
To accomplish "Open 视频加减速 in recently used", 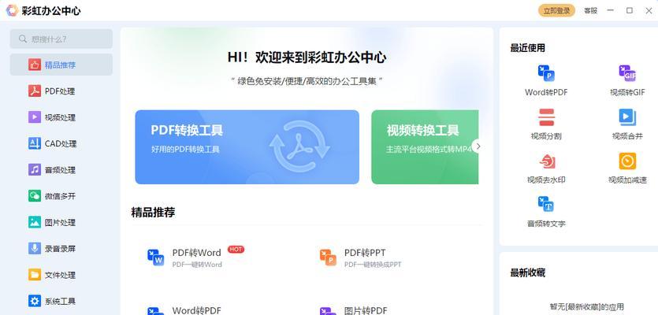I will [627, 169].
